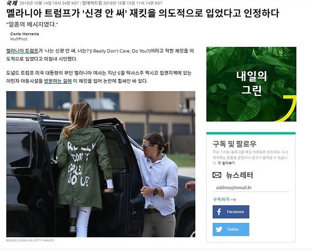312x251 pixels.
Task: Click the Mandel Ngan Getty Images credit
Action: tap(30, 240)
